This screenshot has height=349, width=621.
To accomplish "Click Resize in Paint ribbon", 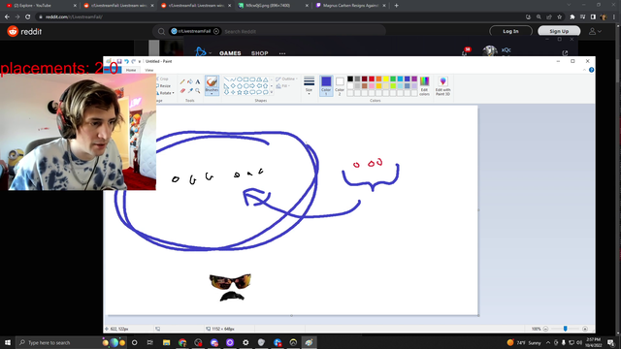I will pyautogui.click(x=164, y=86).
